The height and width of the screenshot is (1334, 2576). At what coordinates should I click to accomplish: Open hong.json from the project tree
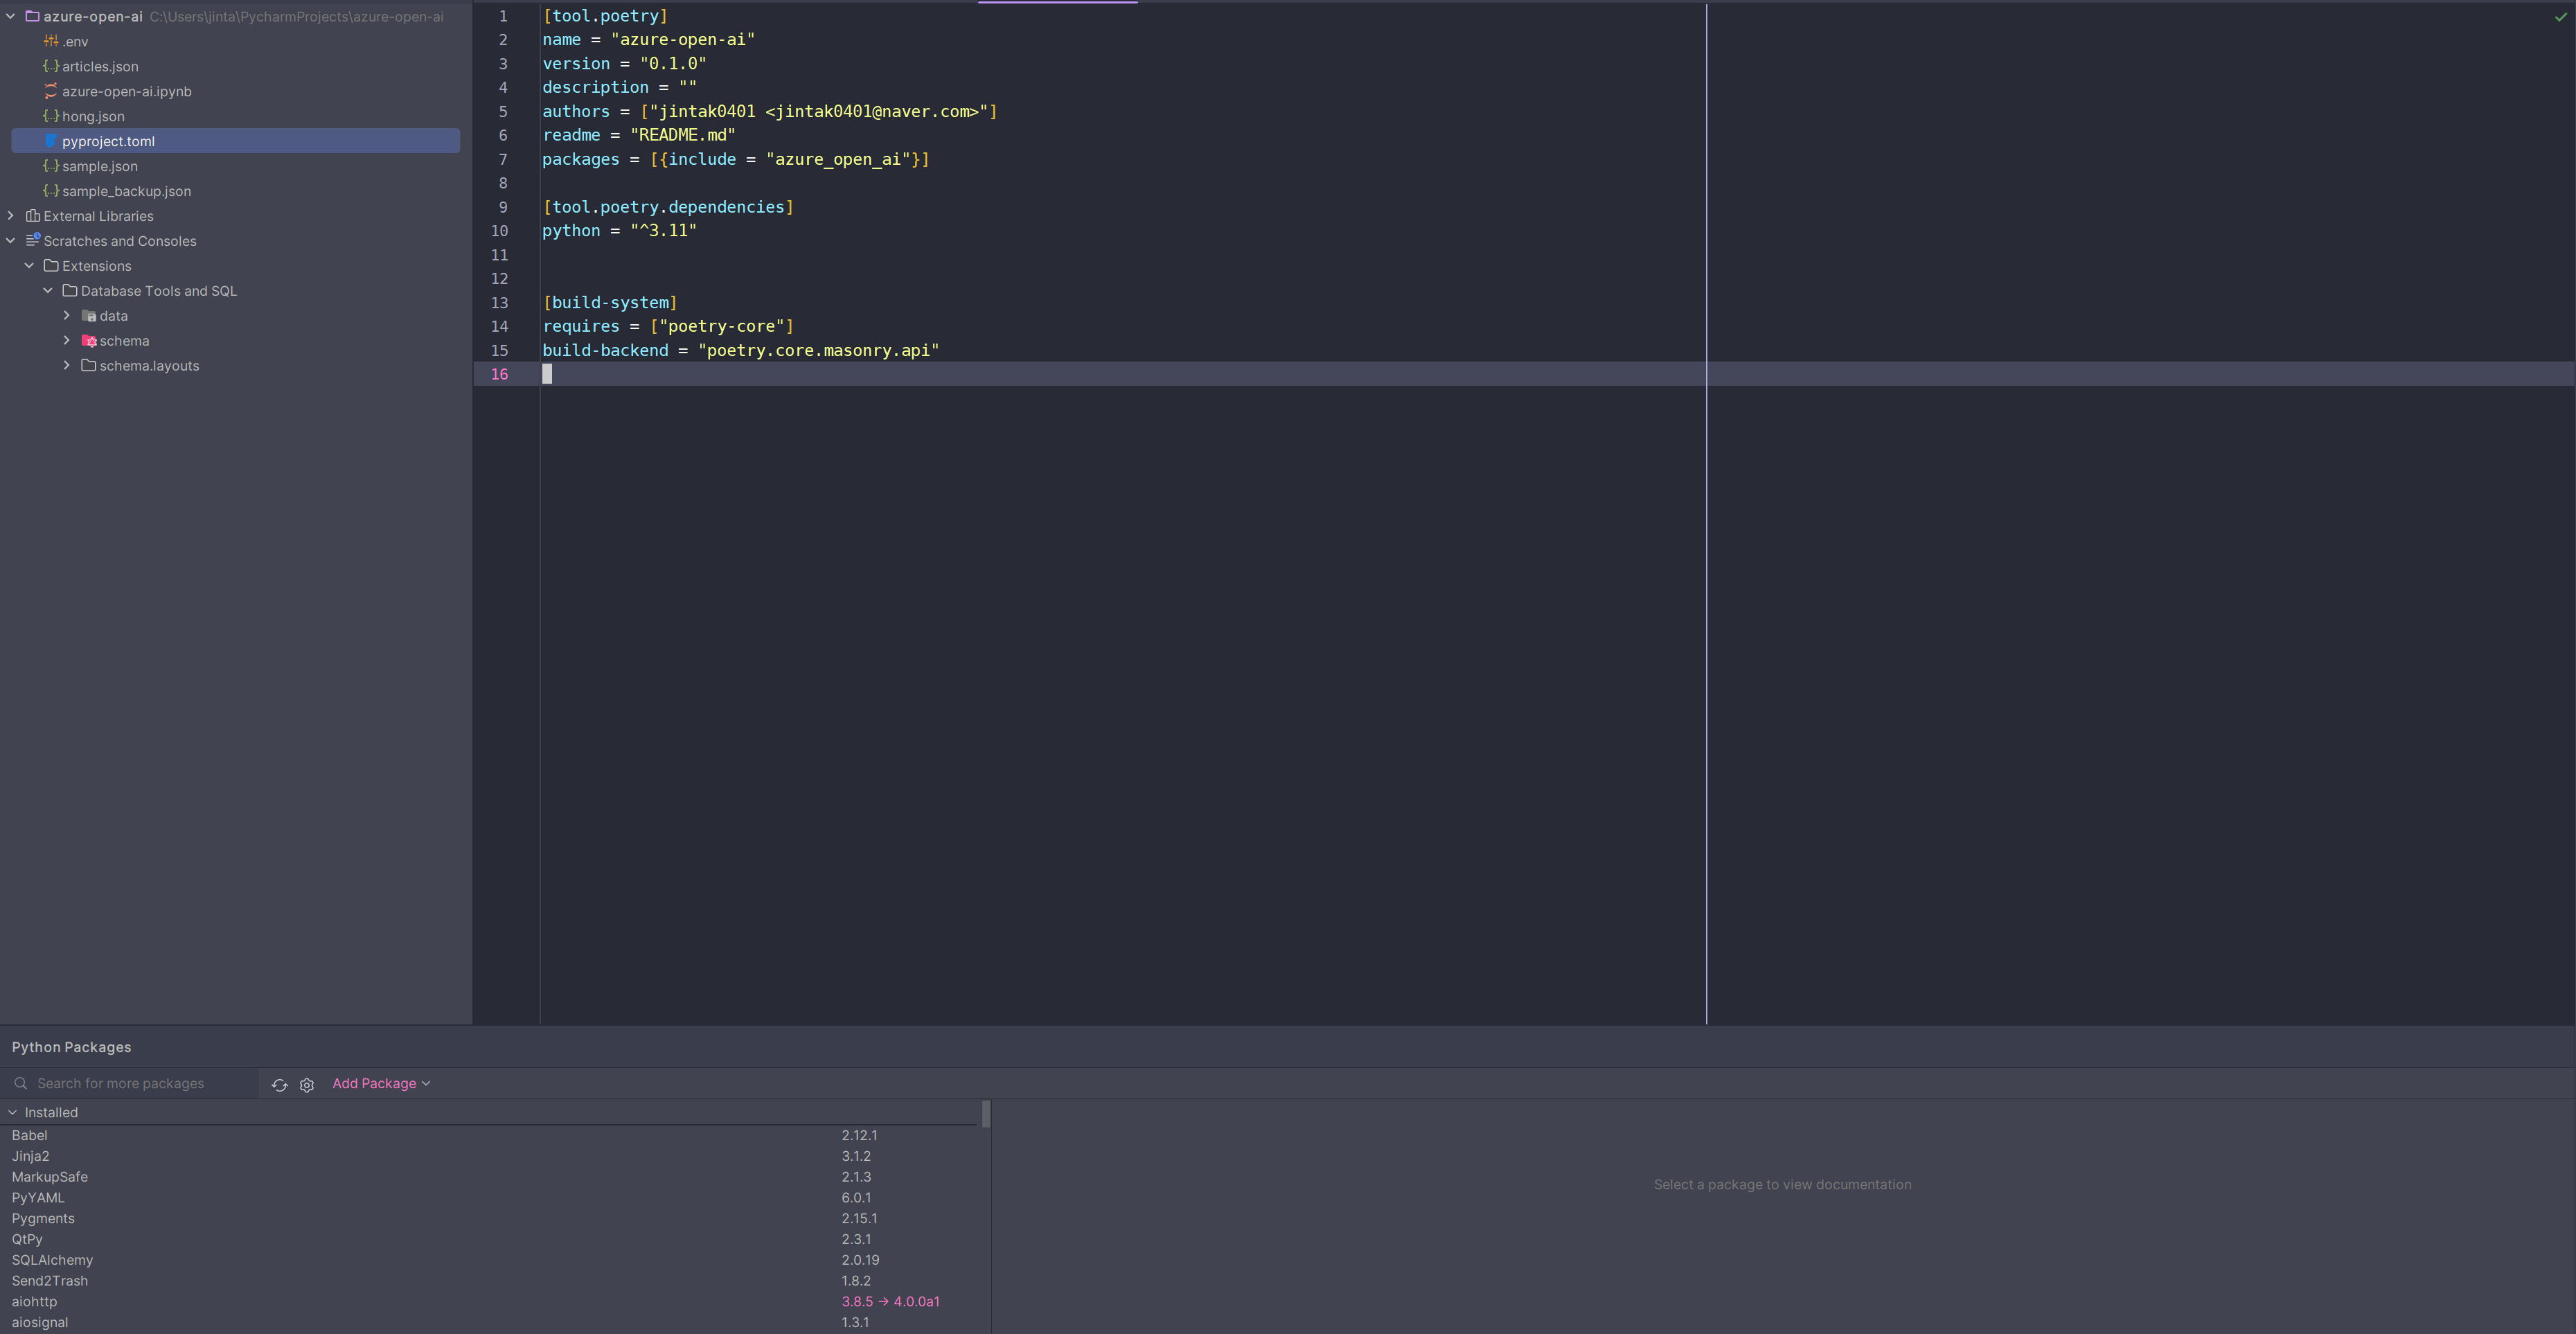click(93, 116)
